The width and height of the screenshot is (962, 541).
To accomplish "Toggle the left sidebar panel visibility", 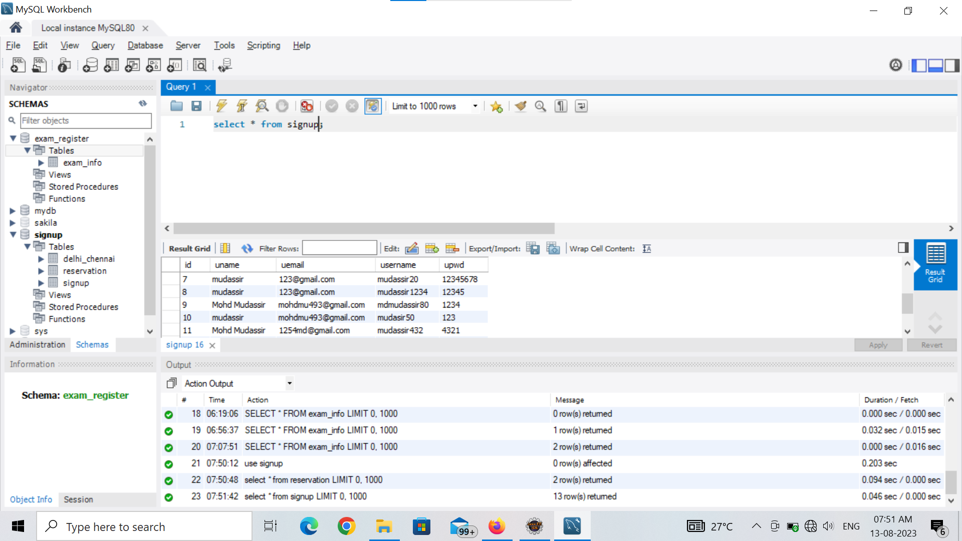I will tap(919, 66).
